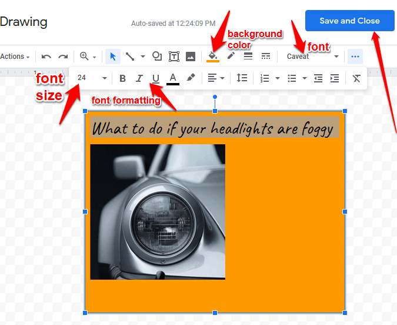397x325 pixels.
Task: Select the car headlight image
Action: pyautogui.click(x=158, y=212)
